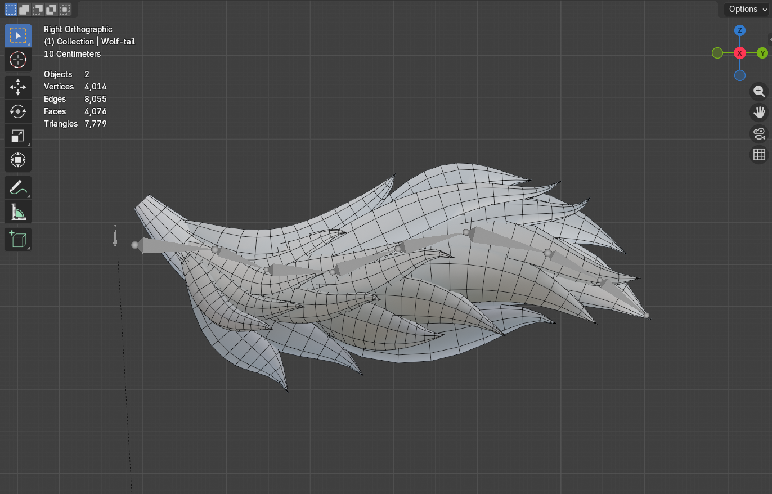Click the Triangles count 7,779

coord(96,124)
